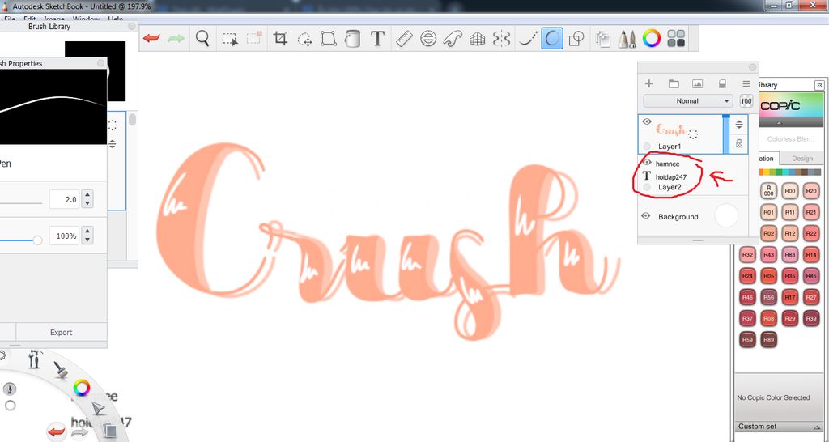
Task: Select Copic swatch R89
Action: (769, 339)
